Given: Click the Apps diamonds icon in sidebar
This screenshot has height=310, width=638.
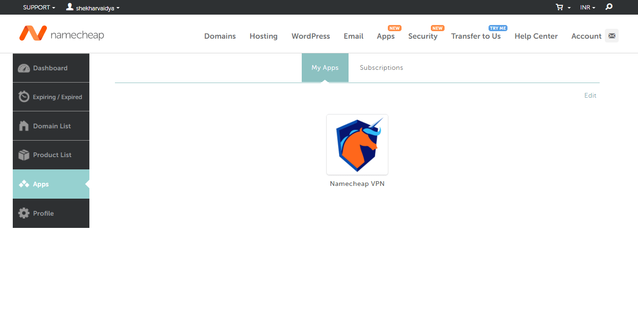Looking at the screenshot, I should [x=24, y=184].
